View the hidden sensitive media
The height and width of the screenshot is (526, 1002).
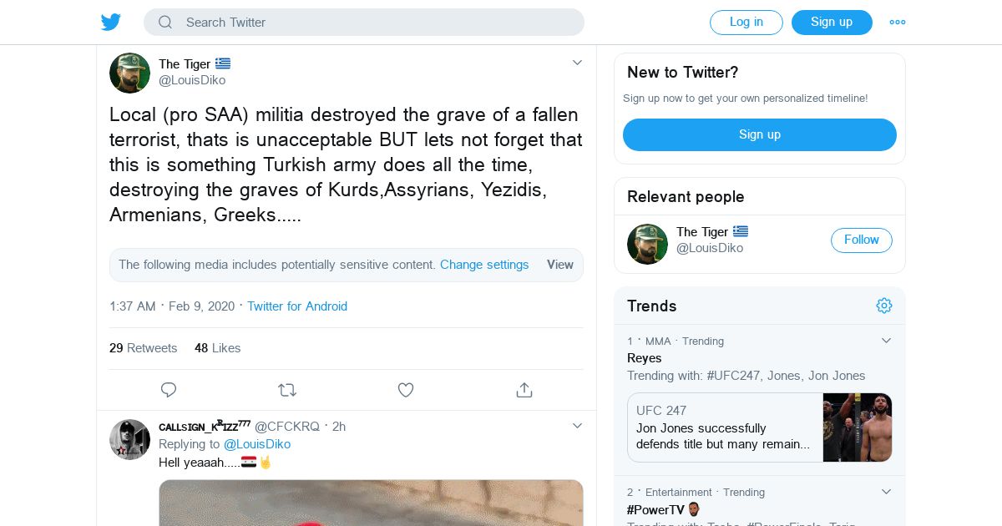[x=559, y=265]
